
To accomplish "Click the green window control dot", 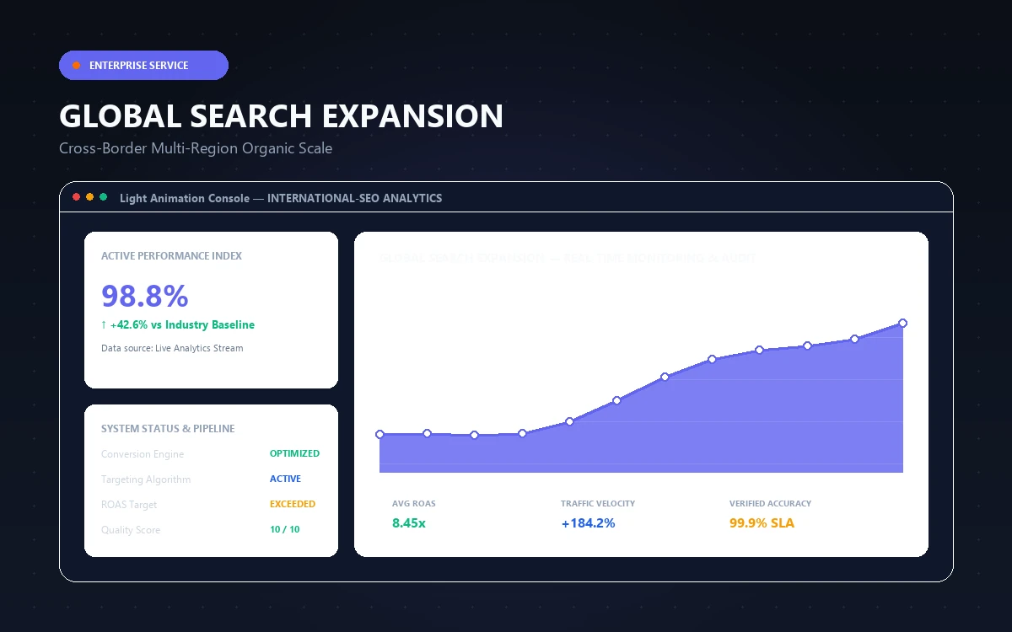I will [104, 197].
